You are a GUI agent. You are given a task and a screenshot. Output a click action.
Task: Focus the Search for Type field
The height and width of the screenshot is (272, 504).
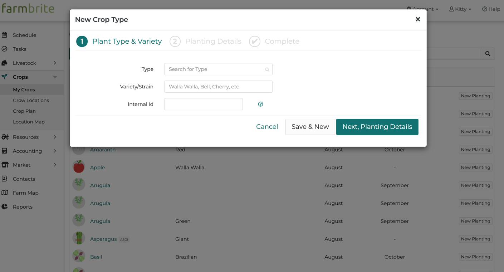click(x=218, y=69)
